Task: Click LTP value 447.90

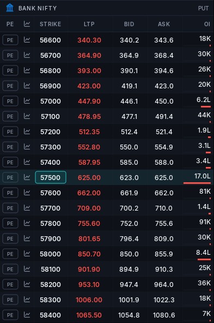Action: click(89, 101)
